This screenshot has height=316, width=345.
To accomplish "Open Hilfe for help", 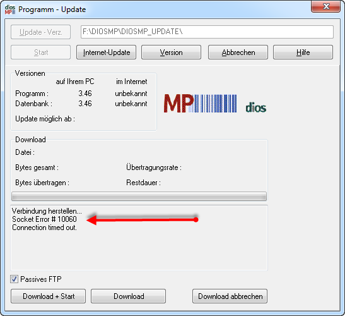I will click(x=303, y=52).
